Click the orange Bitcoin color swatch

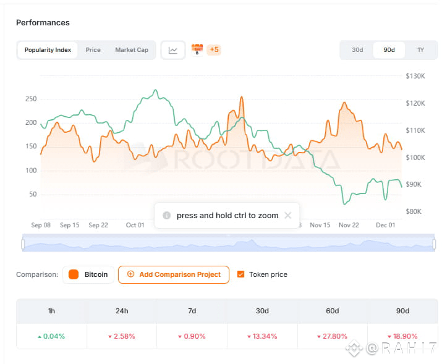[74, 274]
